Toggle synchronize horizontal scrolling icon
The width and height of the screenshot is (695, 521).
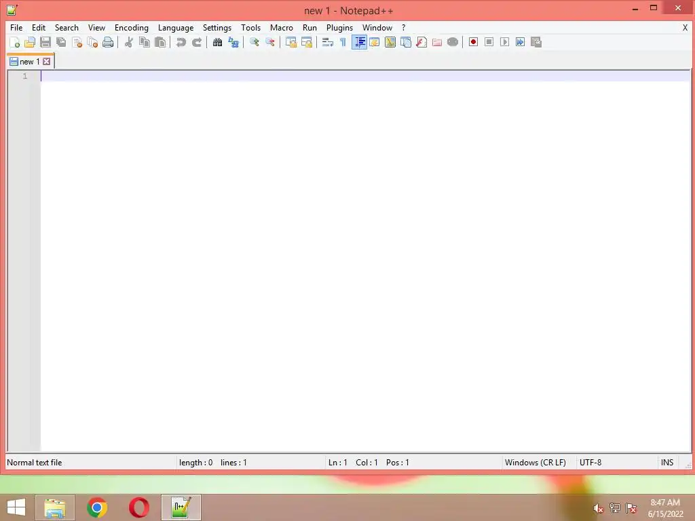[306, 42]
